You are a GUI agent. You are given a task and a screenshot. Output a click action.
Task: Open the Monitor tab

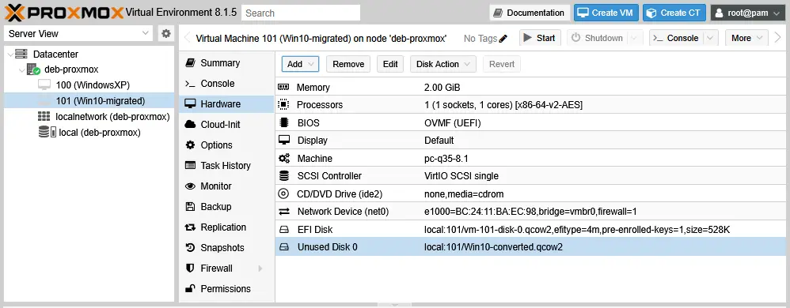coord(226,186)
